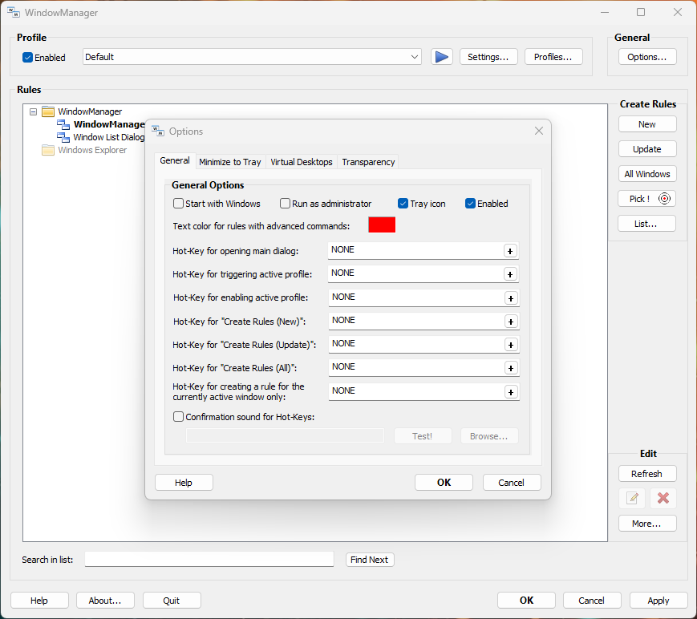Click the red X delete rule icon

pyautogui.click(x=663, y=498)
